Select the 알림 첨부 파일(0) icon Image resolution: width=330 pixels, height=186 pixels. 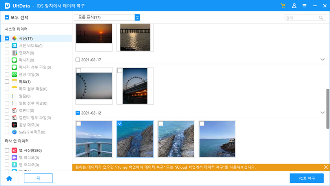coord(14,103)
